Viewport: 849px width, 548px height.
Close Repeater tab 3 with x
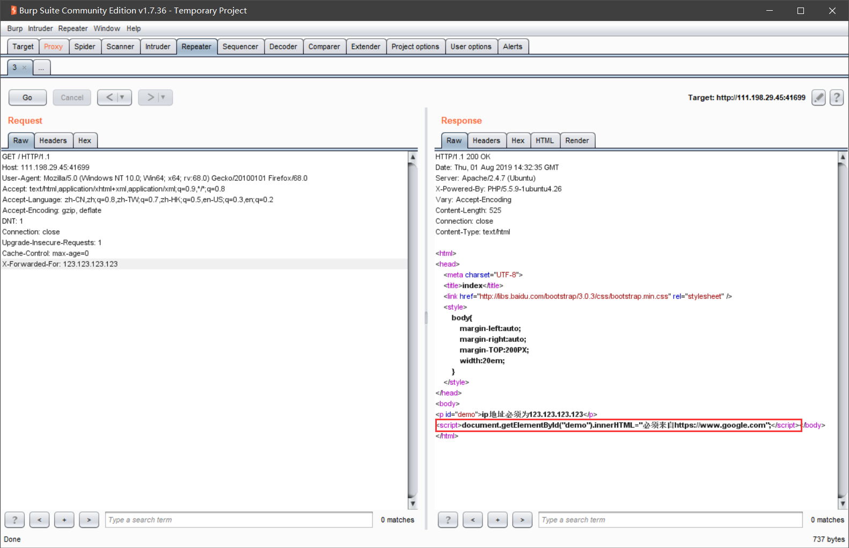click(24, 68)
